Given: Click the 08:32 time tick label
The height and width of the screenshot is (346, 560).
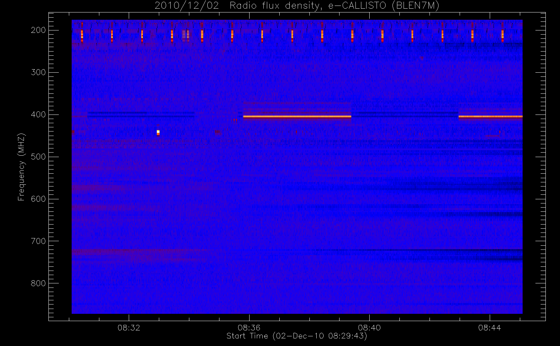Looking at the screenshot, I should (129, 328).
